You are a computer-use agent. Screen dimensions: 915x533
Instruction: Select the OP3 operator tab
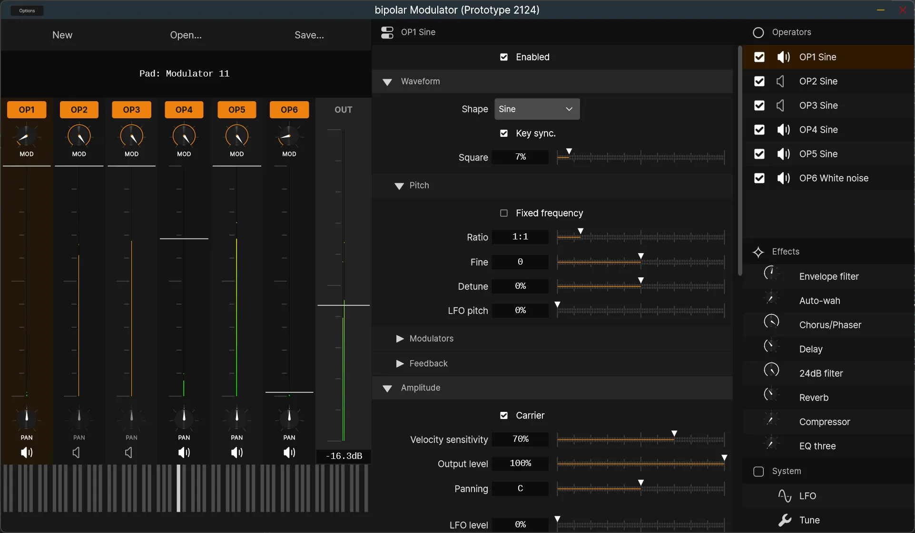pyautogui.click(x=131, y=110)
